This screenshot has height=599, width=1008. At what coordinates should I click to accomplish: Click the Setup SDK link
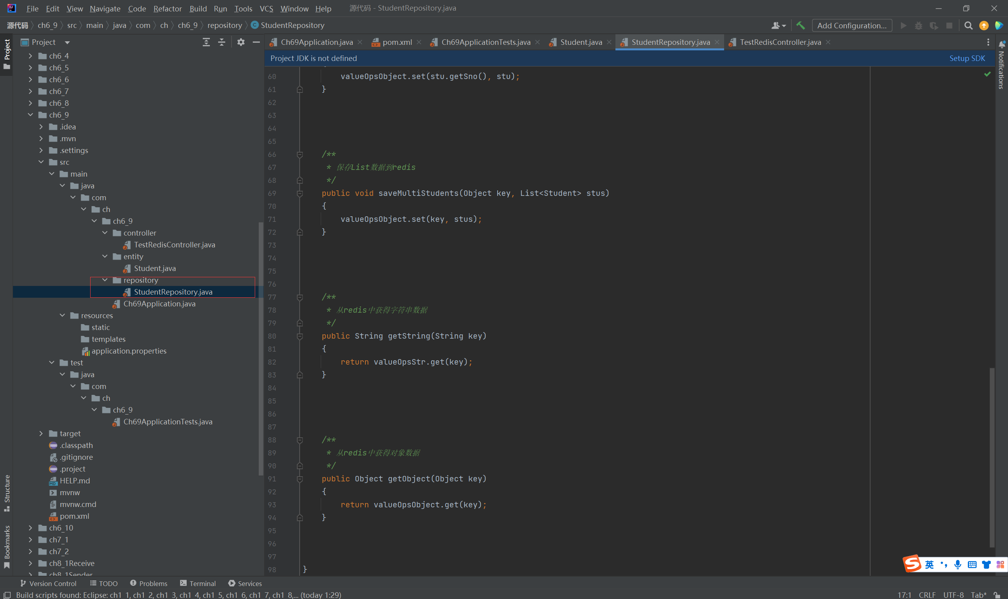967,58
